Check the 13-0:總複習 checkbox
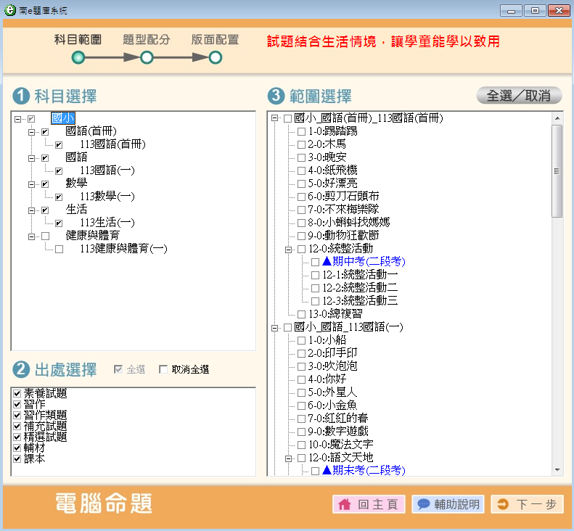Screen dimensions: 574x531 (x=302, y=314)
